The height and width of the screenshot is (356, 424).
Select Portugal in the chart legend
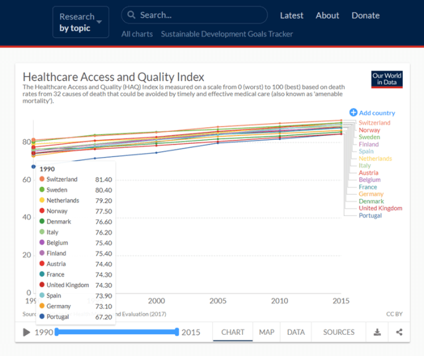coord(370,215)
